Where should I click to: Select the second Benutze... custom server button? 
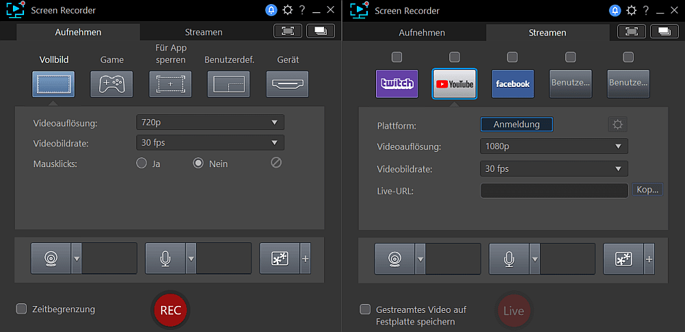(628, 84)
